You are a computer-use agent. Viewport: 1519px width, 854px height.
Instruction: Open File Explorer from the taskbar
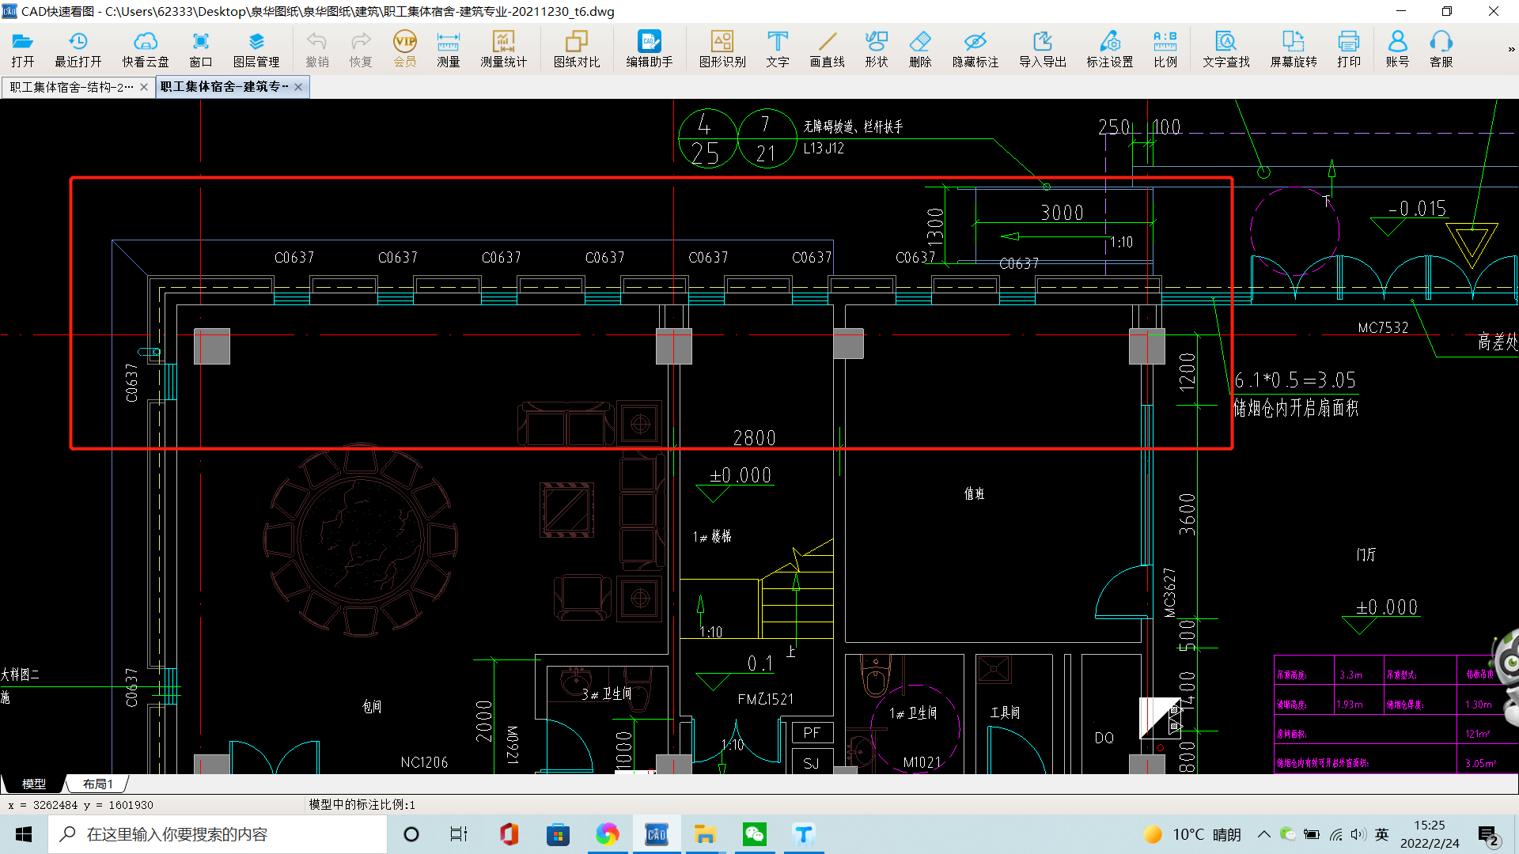click(x=705, y=834)
